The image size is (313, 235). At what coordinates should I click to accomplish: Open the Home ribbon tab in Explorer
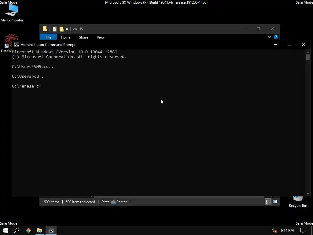(66, 37)
